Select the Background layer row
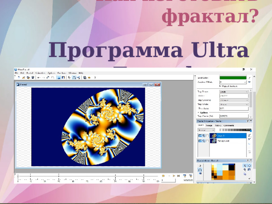This screenshot has width=272, height=204. coord(228,141)
